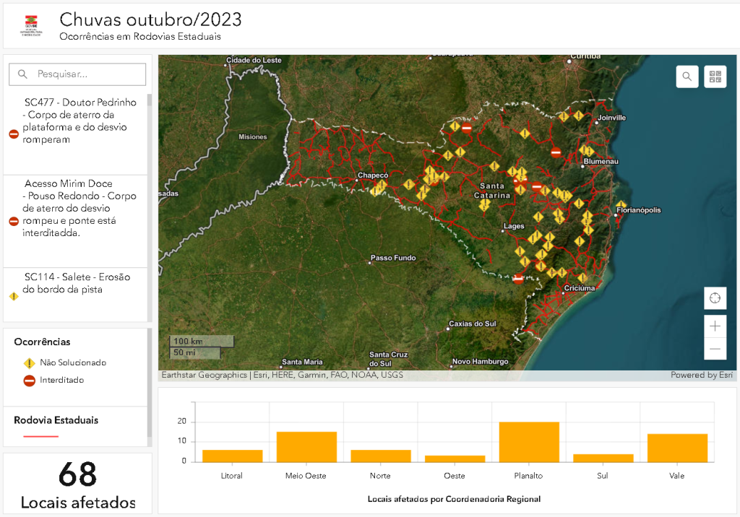The width and height of the screenshot is (740, 517).
Task: Click the government logo in the header
Action: point(31,25)
